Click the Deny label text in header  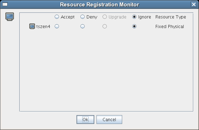(x=92, y=17)
